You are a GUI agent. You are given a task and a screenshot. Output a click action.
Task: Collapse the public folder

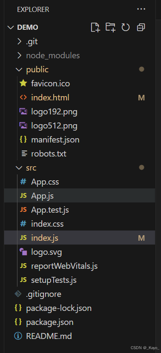click(x=19, y=70)
